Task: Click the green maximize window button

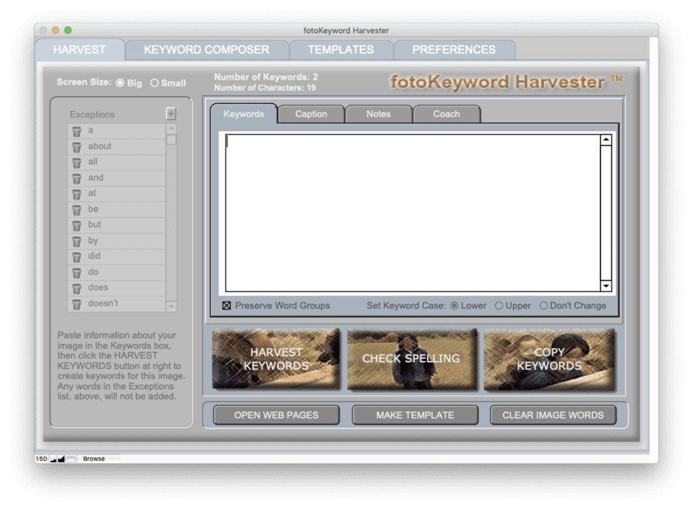Action: (68, 30)
